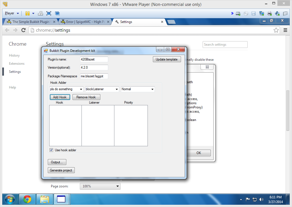Click VMware send Ctrl+Alt+Del icon
The height and width of the screenshot is (207, 292).
click(40, 13)
